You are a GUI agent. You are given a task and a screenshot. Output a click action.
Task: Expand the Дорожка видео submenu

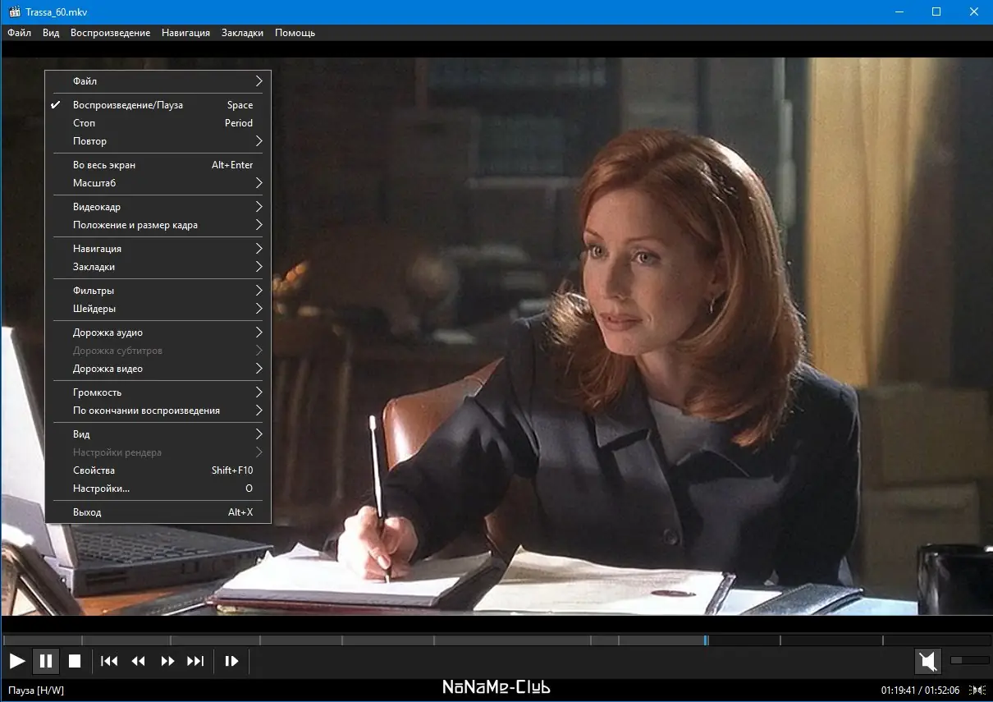[x=158, y=369]
